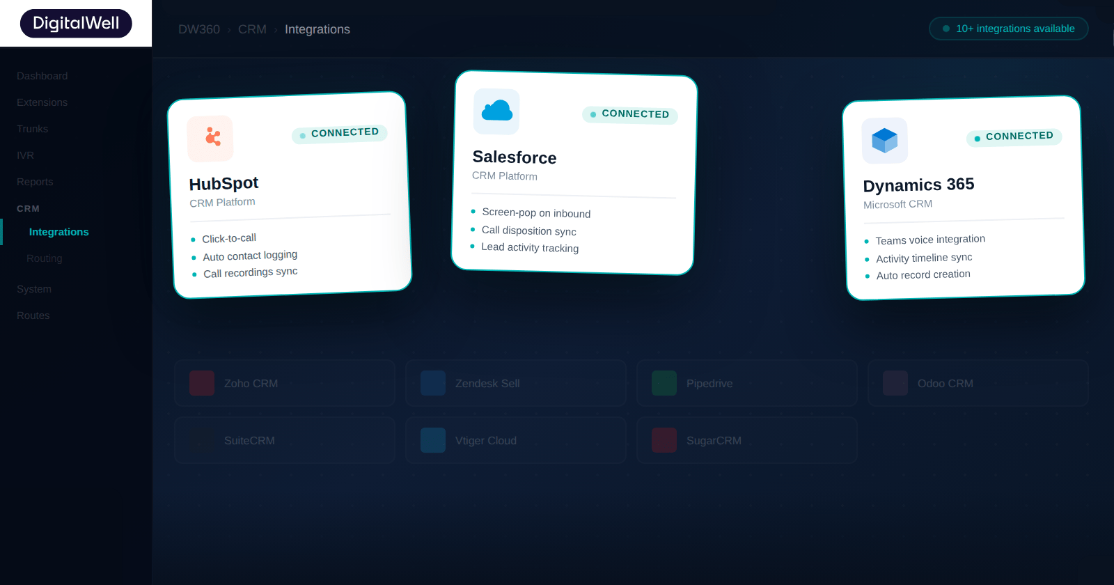Click 'Call disposition sync' in Salesforce card
The image size is (1114, 585).
pyautogui.click(x=529, y=231)
